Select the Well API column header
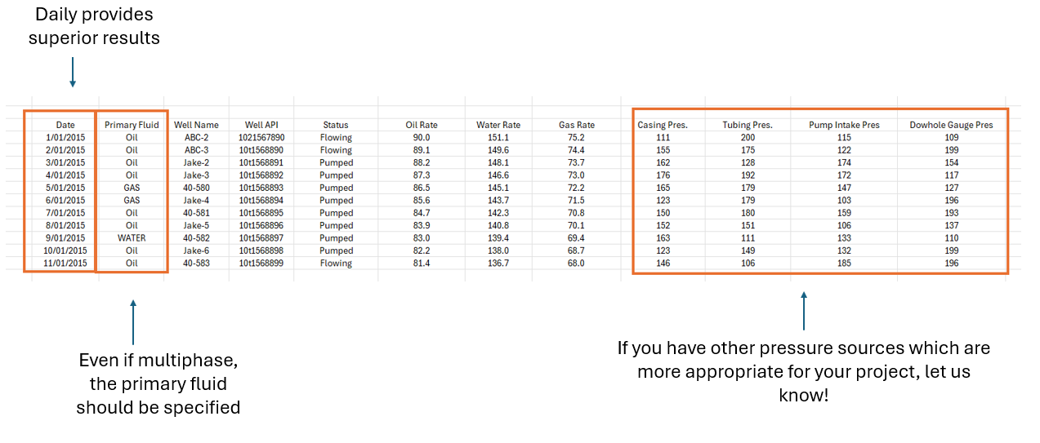1040x443 pixels. [x=261, y=125]
